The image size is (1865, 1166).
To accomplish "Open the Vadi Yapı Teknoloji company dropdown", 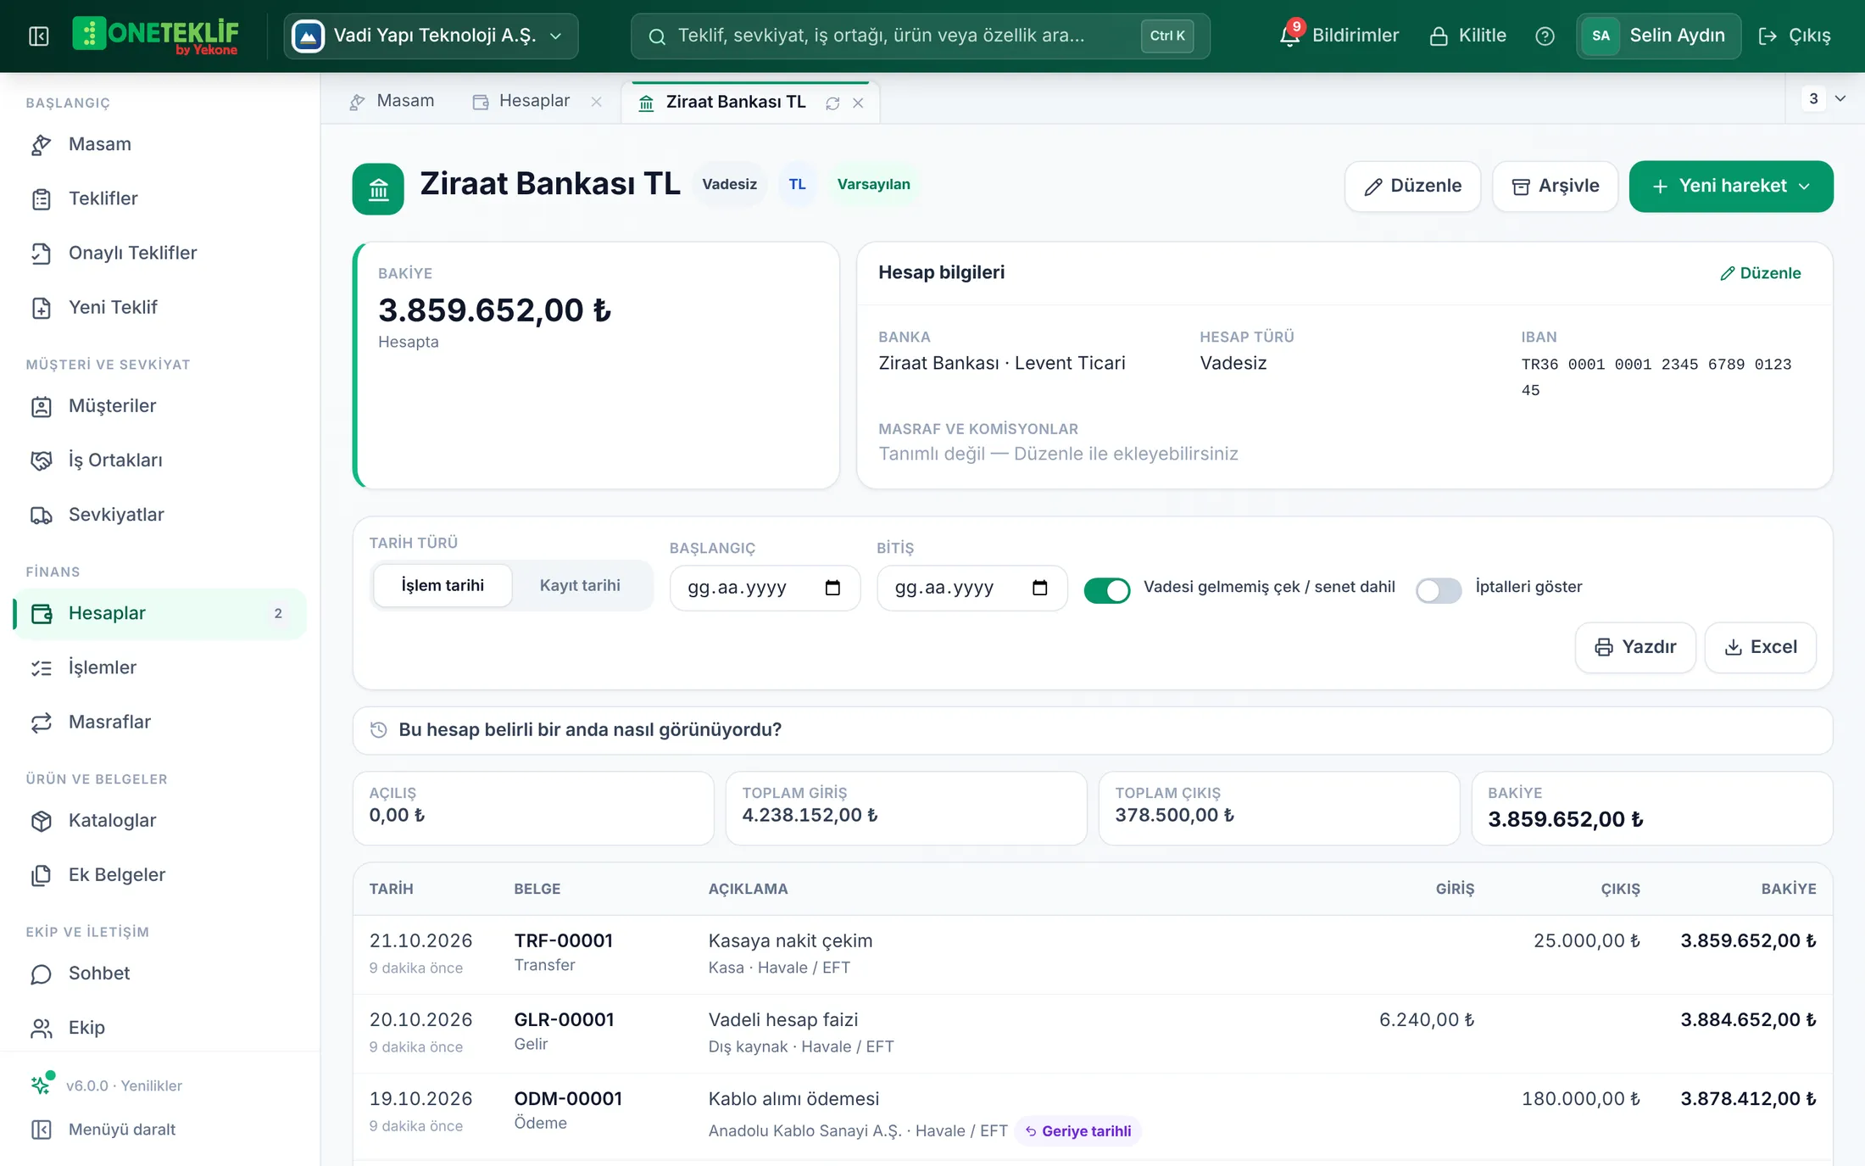I will tap(431, 36).
